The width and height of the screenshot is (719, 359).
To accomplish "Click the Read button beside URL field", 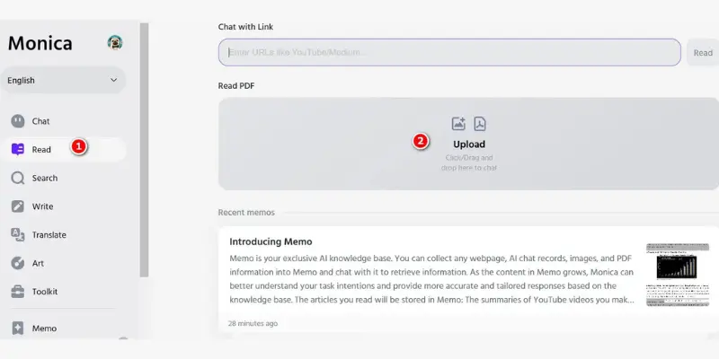I will tap(703, 53).
